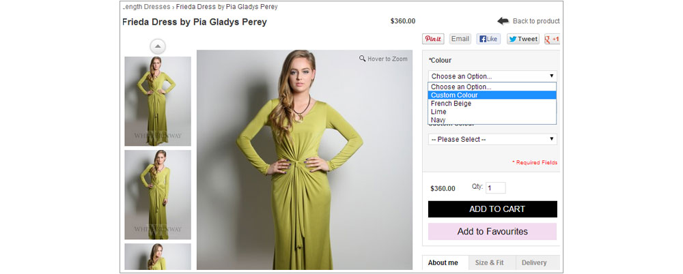This screenshot has width=683, height=274.
Task: Share product via Email icon
Action: (x=460, y=39)
